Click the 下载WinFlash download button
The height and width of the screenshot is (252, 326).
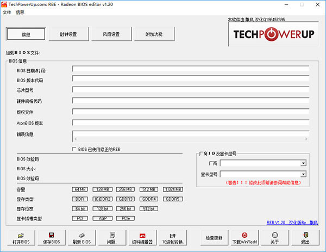pos(243,237)
